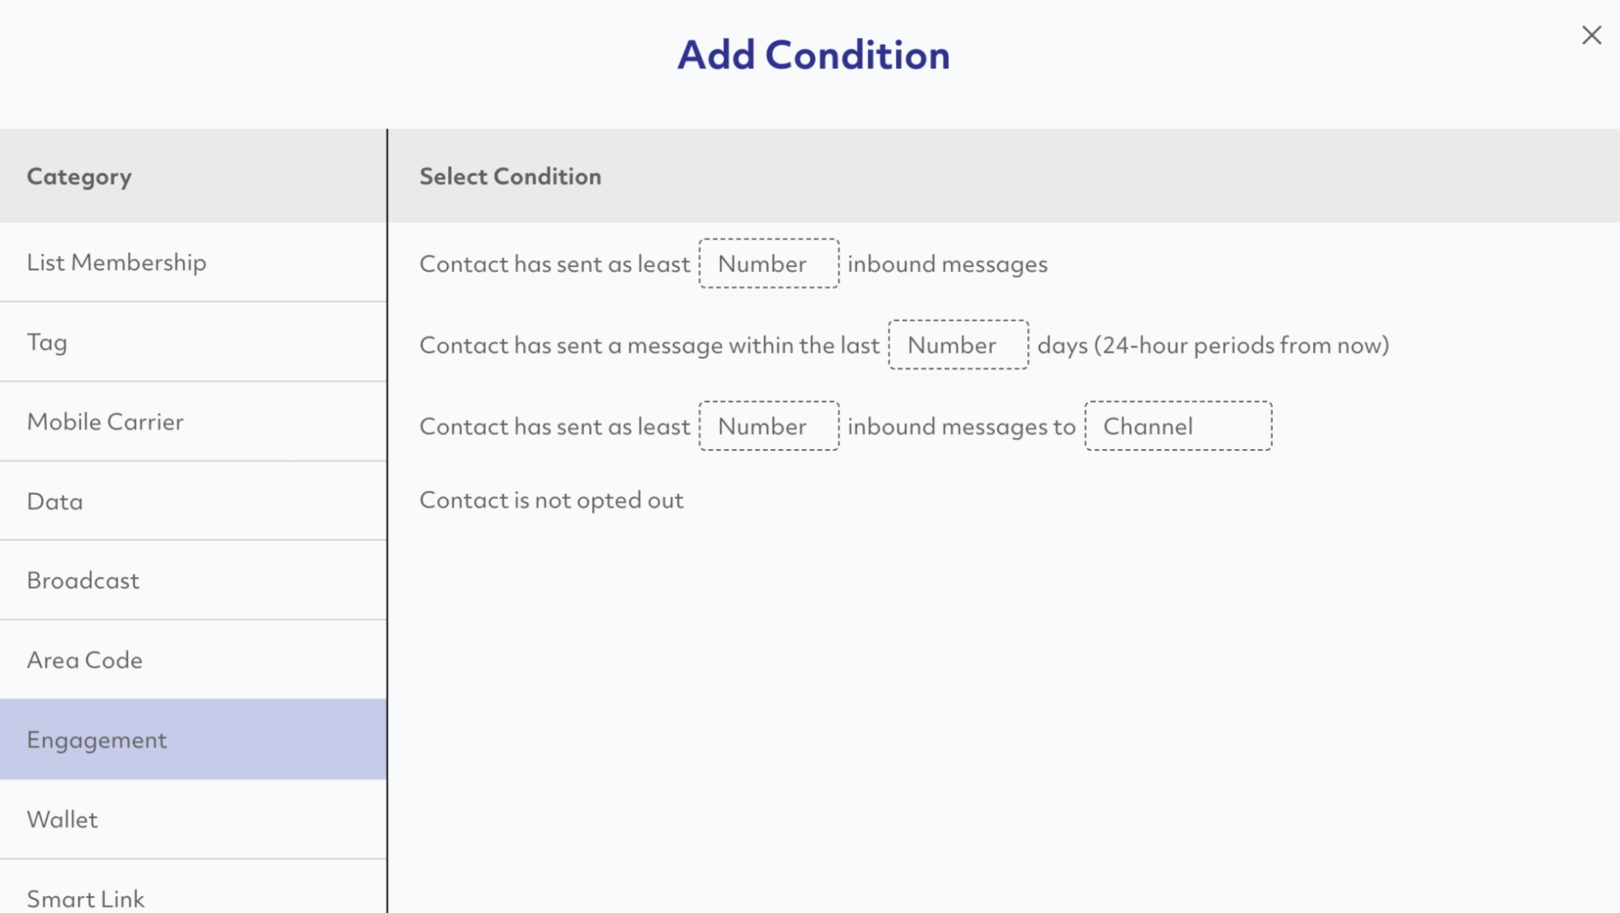Click Number field before 'inbound messages'
Image resolution: width=1620 pixels, height=913 pixels.
pos(769,263)
